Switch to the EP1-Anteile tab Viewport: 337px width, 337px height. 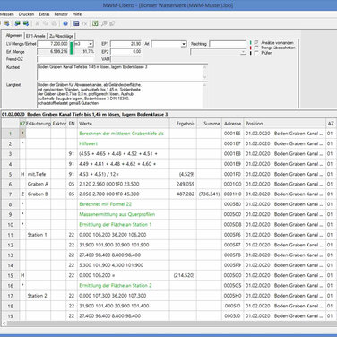click(36, 36)
